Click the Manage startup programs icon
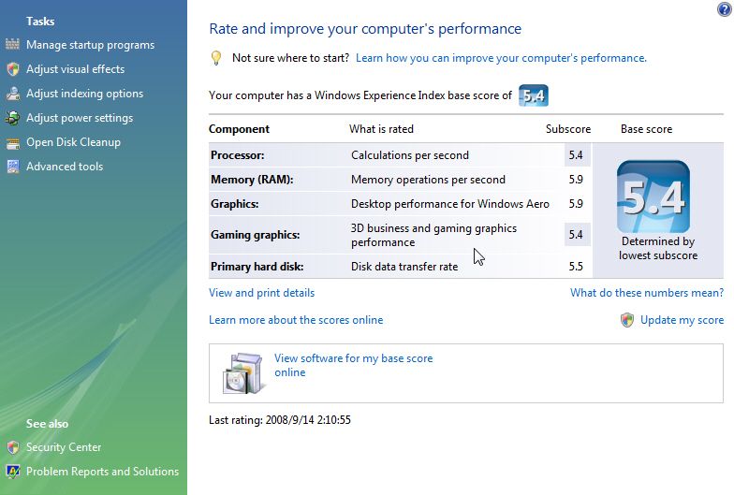734x495 pixels. (13, 45)
